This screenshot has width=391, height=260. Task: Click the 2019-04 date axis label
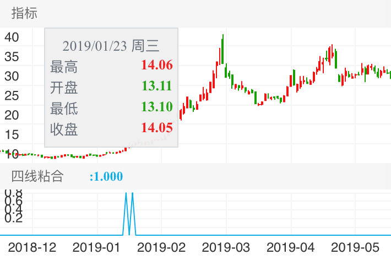291,247
